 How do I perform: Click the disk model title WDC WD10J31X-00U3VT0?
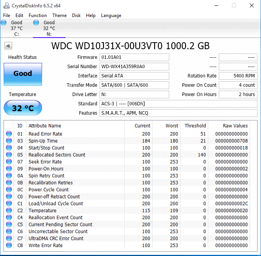click(107, 46)
